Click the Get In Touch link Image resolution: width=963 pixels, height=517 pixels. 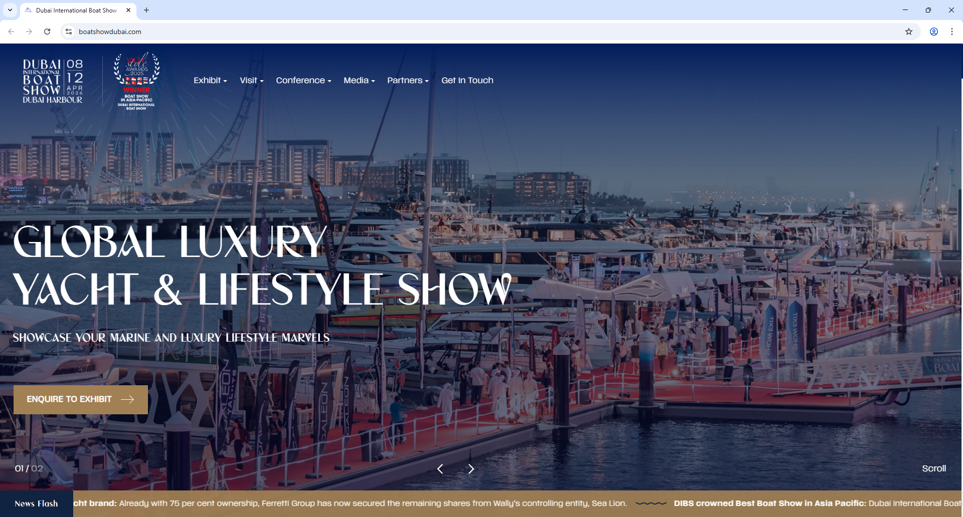pos(467,80)
